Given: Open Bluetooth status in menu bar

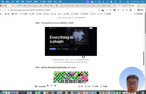Looking at the screenshot, I should [x=107, y=2].
